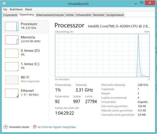Open the Részletek tab

(x=99, y=15)
